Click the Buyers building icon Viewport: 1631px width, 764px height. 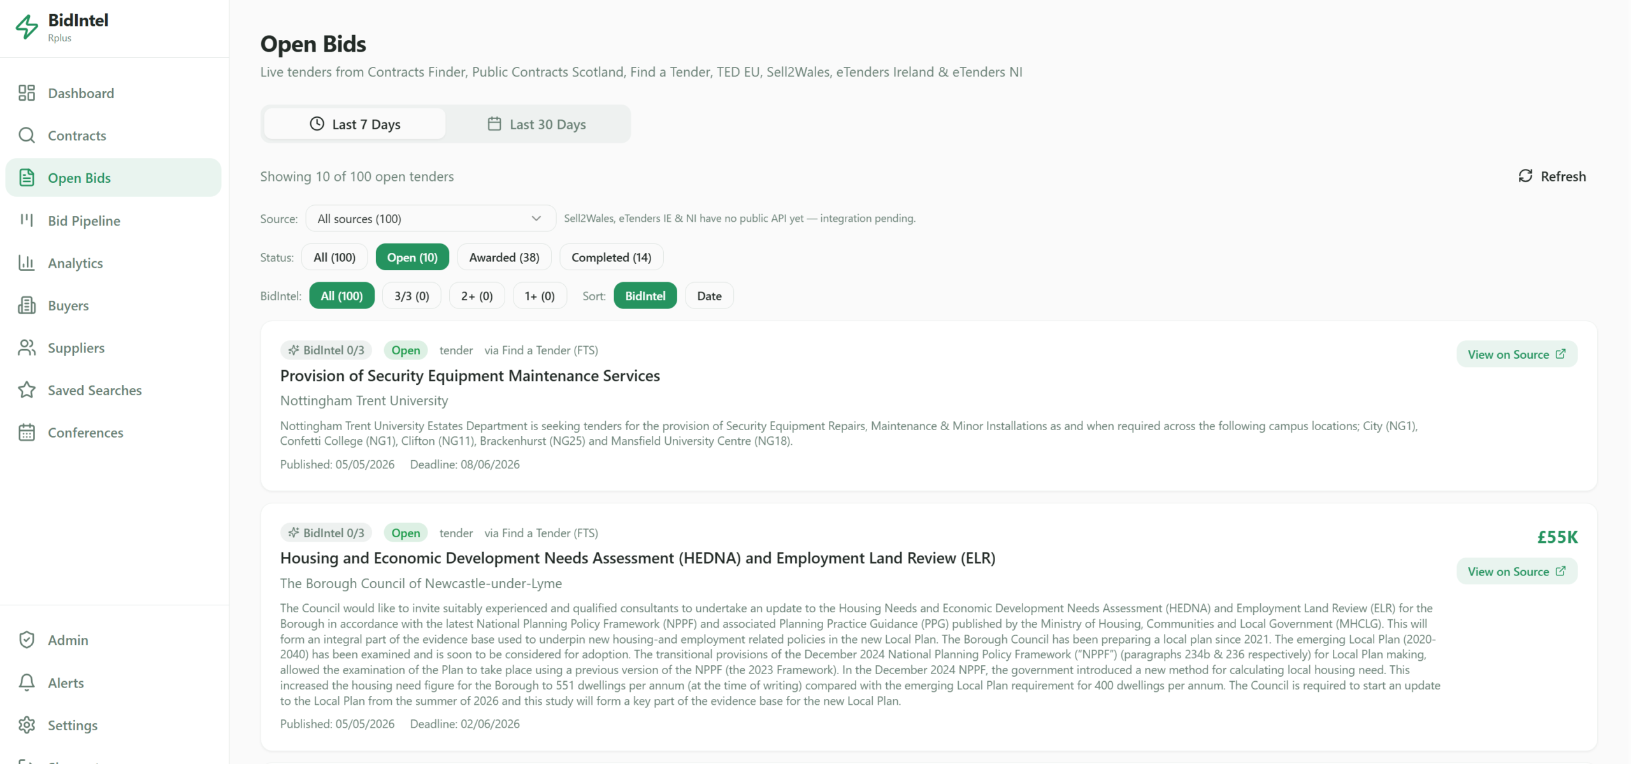(27, 305)
